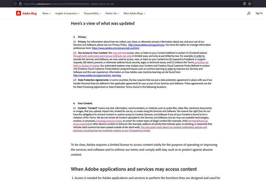Click the 'To be clear, Adobe requires' paragraph
This screenshot has height=181, width=266.
144,150
